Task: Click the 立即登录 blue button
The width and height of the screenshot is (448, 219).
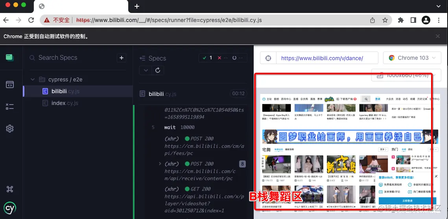Action: pyautogui.click(x=407, y=201)
